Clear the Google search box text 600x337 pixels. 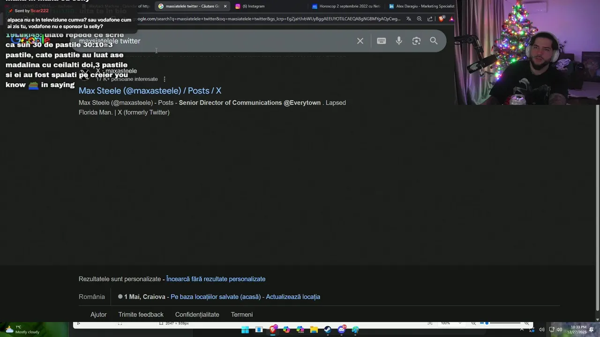(360, 41)
